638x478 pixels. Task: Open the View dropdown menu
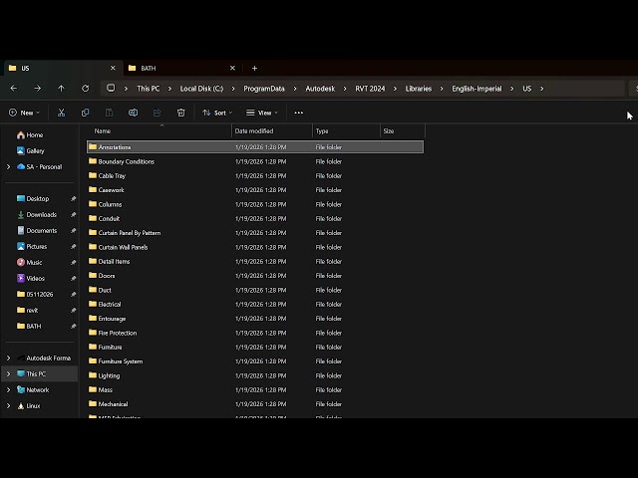[x=262, y=113]
